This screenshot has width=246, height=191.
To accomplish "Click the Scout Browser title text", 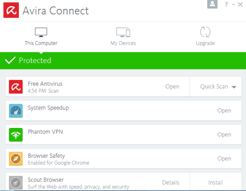I will (46, 180).
